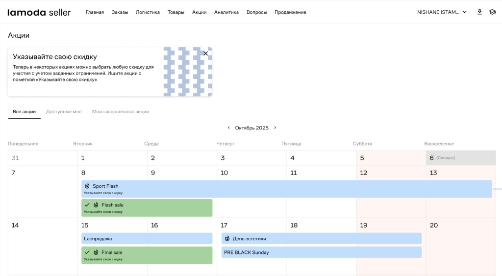Switch to Мои завершённые акции tab
The image size is (502, 276).
(120, 112)
